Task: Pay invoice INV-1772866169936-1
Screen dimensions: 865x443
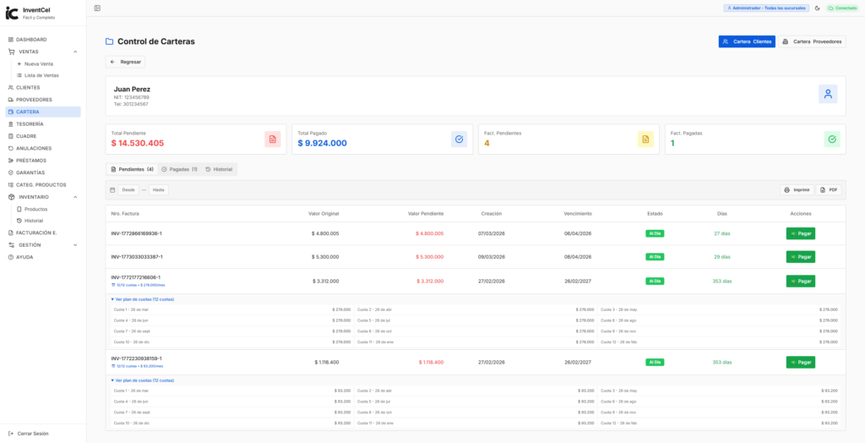Action: click(x=800, y=233)
